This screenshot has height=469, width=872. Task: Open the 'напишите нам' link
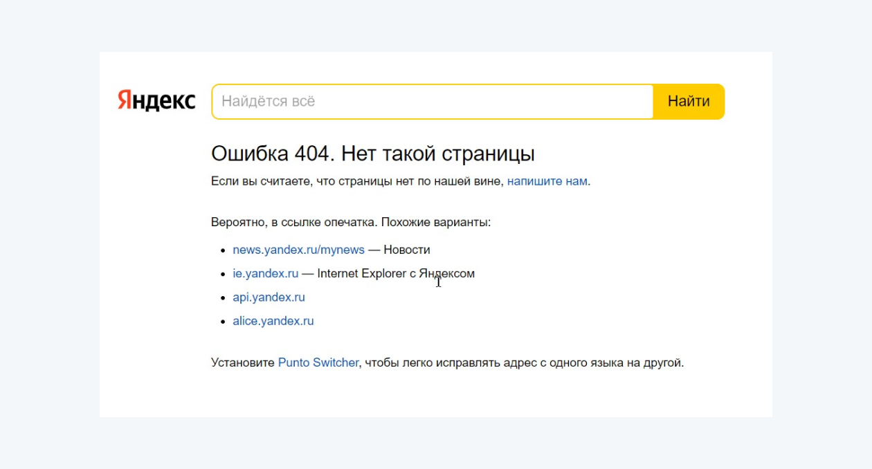(x=547, y=181)
